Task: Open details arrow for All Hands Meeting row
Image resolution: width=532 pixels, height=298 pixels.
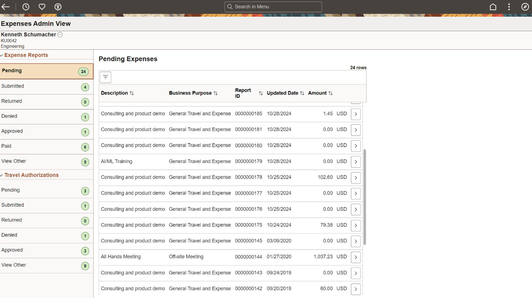Action: tap(356, 257)
